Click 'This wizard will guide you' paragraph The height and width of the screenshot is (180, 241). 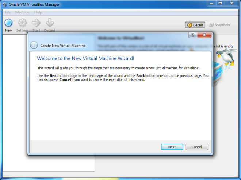[119, 68]
